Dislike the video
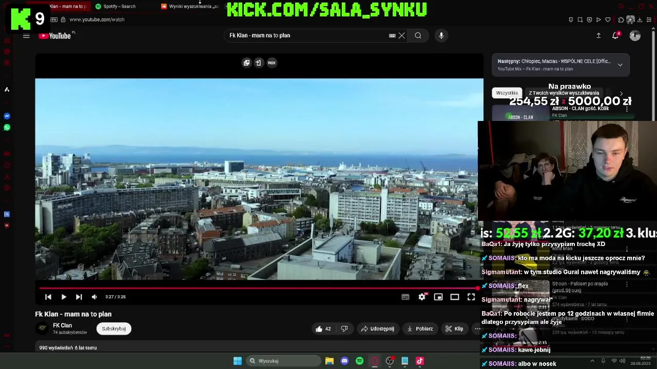 tap(344, 329)
